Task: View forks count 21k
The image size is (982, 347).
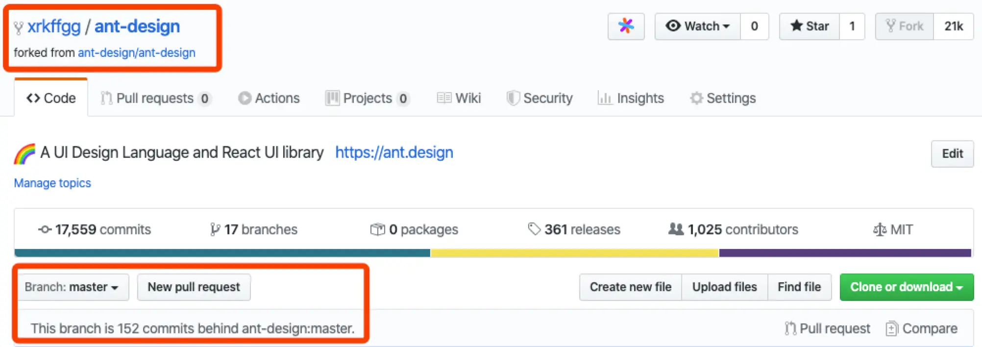Action: pyautogui.click(x=954, y=26)
